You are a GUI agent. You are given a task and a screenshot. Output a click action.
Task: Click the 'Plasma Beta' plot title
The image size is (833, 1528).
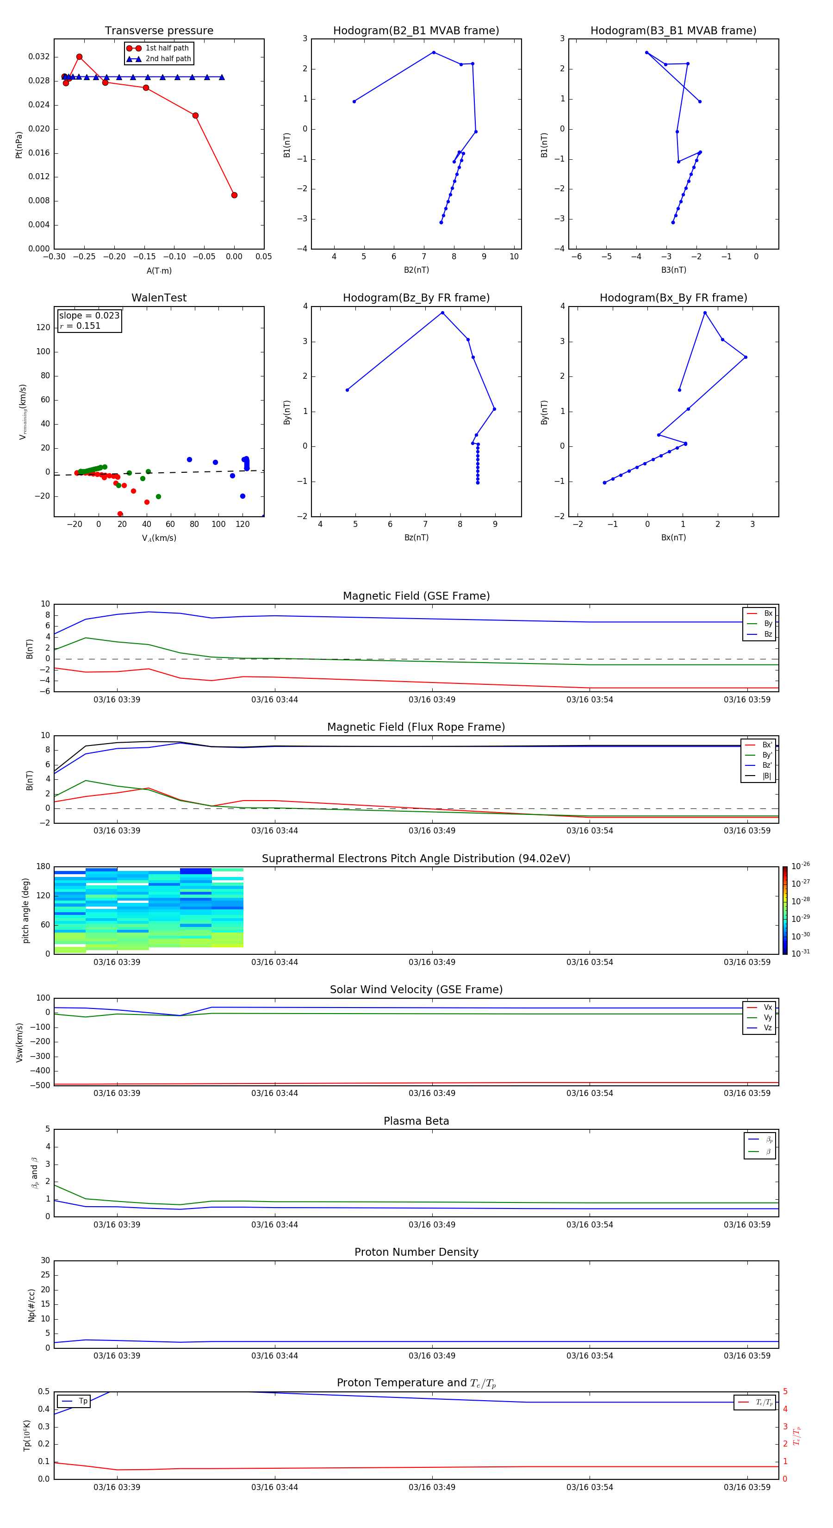click(416, 1121)
